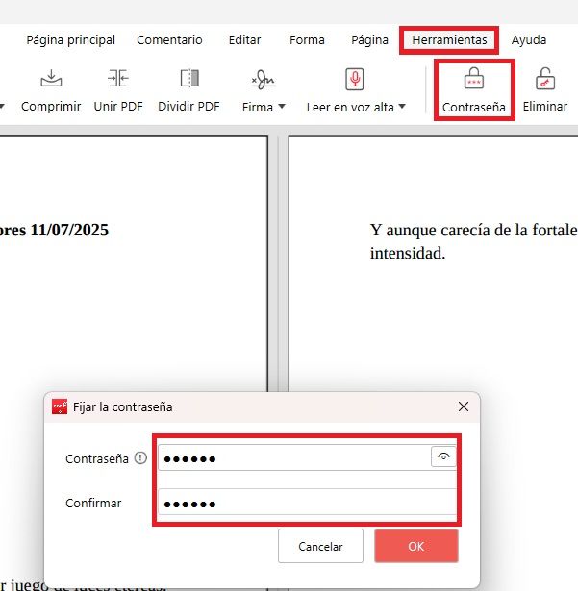Click the Dividir PDF label
578x591 pixels.
(x=189, y=107)
